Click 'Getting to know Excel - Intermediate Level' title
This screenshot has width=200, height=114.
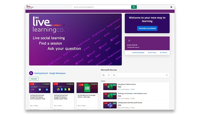(x=132, y=93)
